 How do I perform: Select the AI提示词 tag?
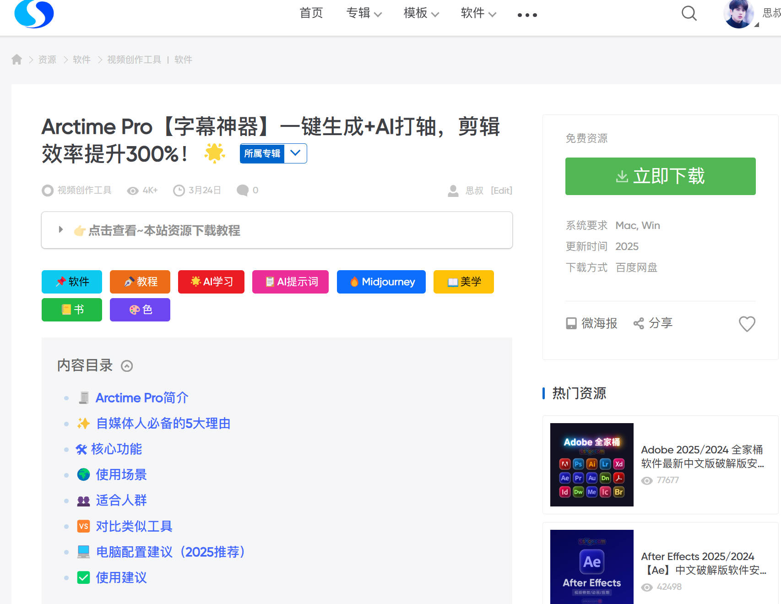290,282
